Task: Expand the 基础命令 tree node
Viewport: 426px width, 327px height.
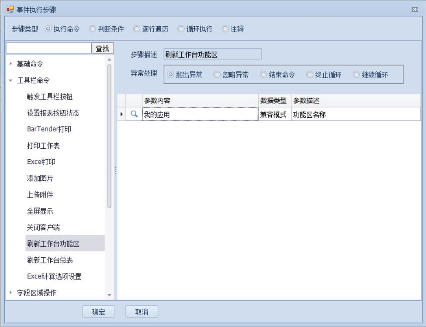Action: [x=10, y=64]
